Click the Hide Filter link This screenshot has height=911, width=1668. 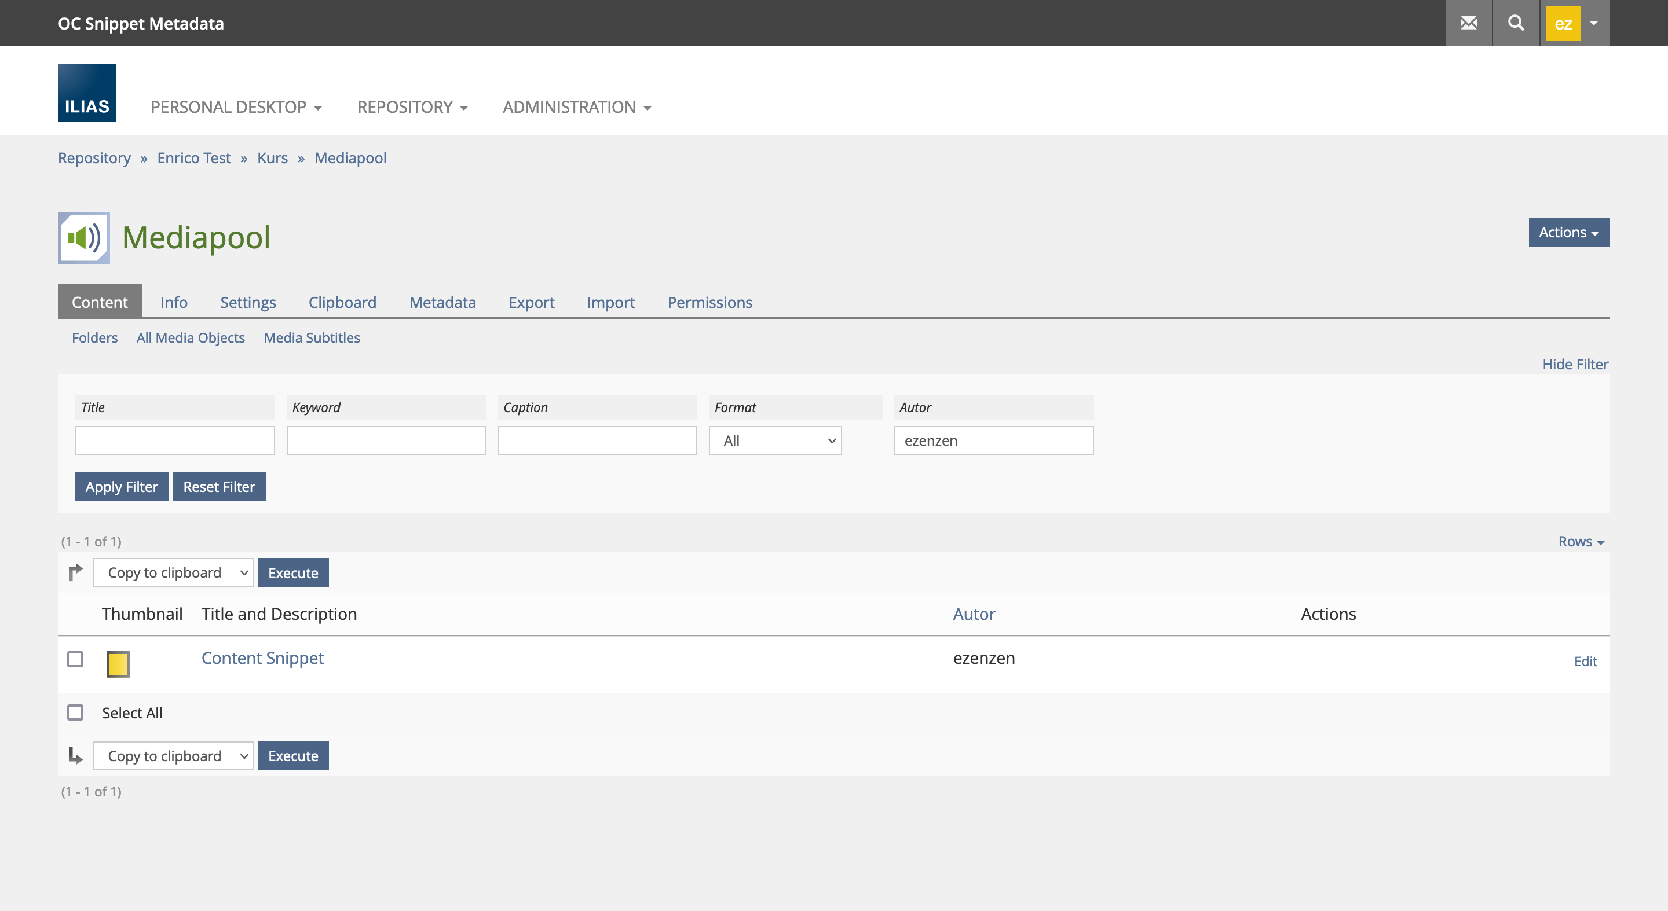click(1575, 363)
